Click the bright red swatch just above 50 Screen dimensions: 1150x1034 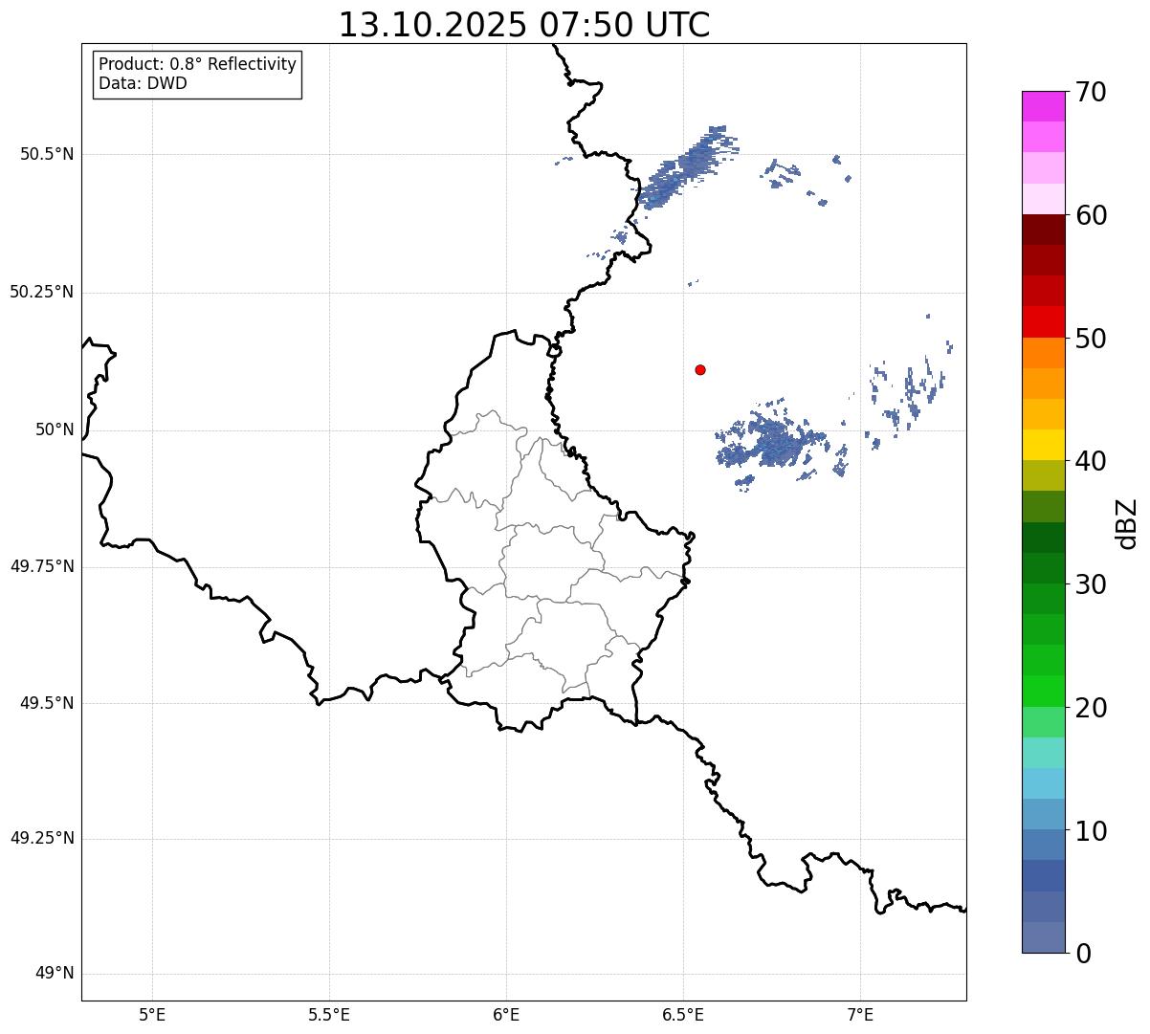coord(1044,322)
